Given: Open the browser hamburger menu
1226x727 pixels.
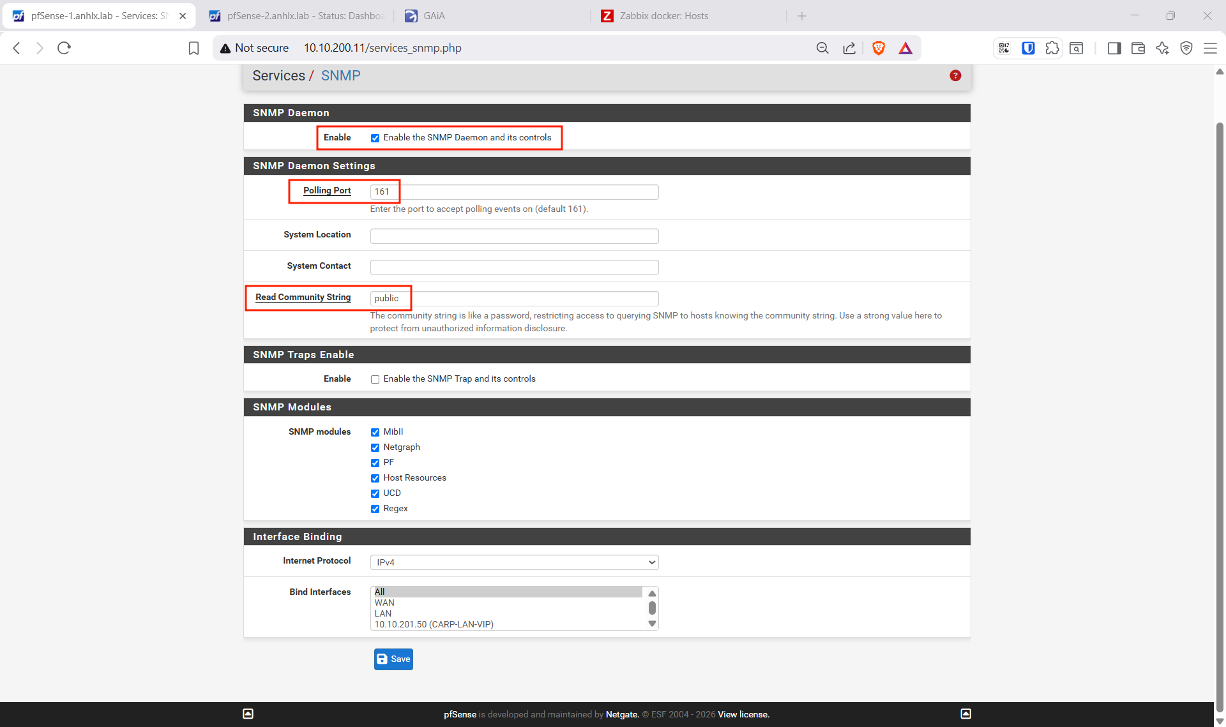Looking at the screenshot, I should click(1210, 48).
